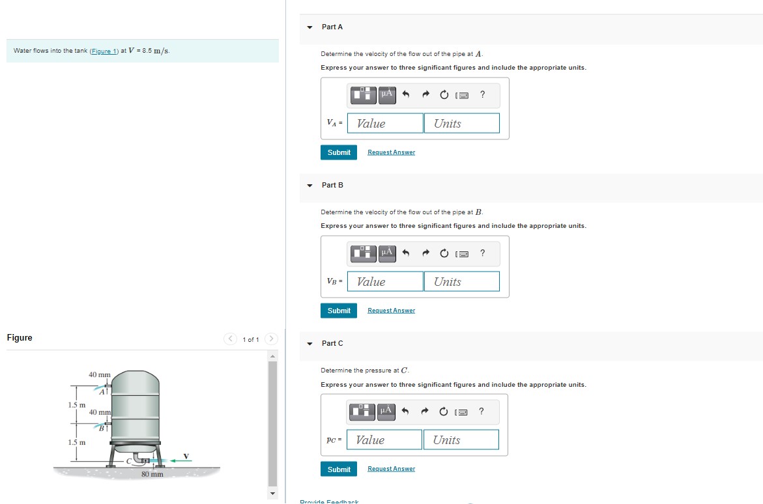763x504 pixels.
Task: Click the next figure arrow beside 1 of 1
Action: (x=271, y=339)
